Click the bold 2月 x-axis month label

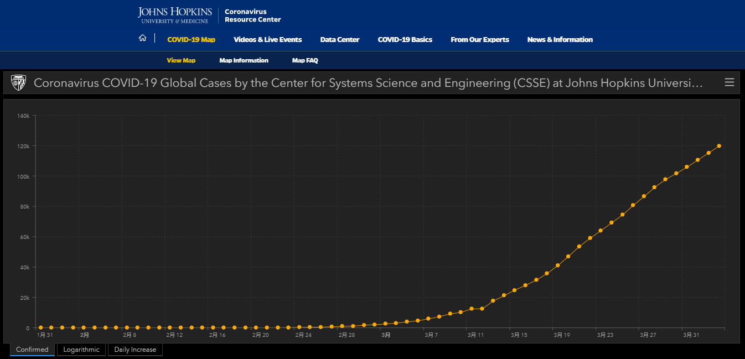85,335
